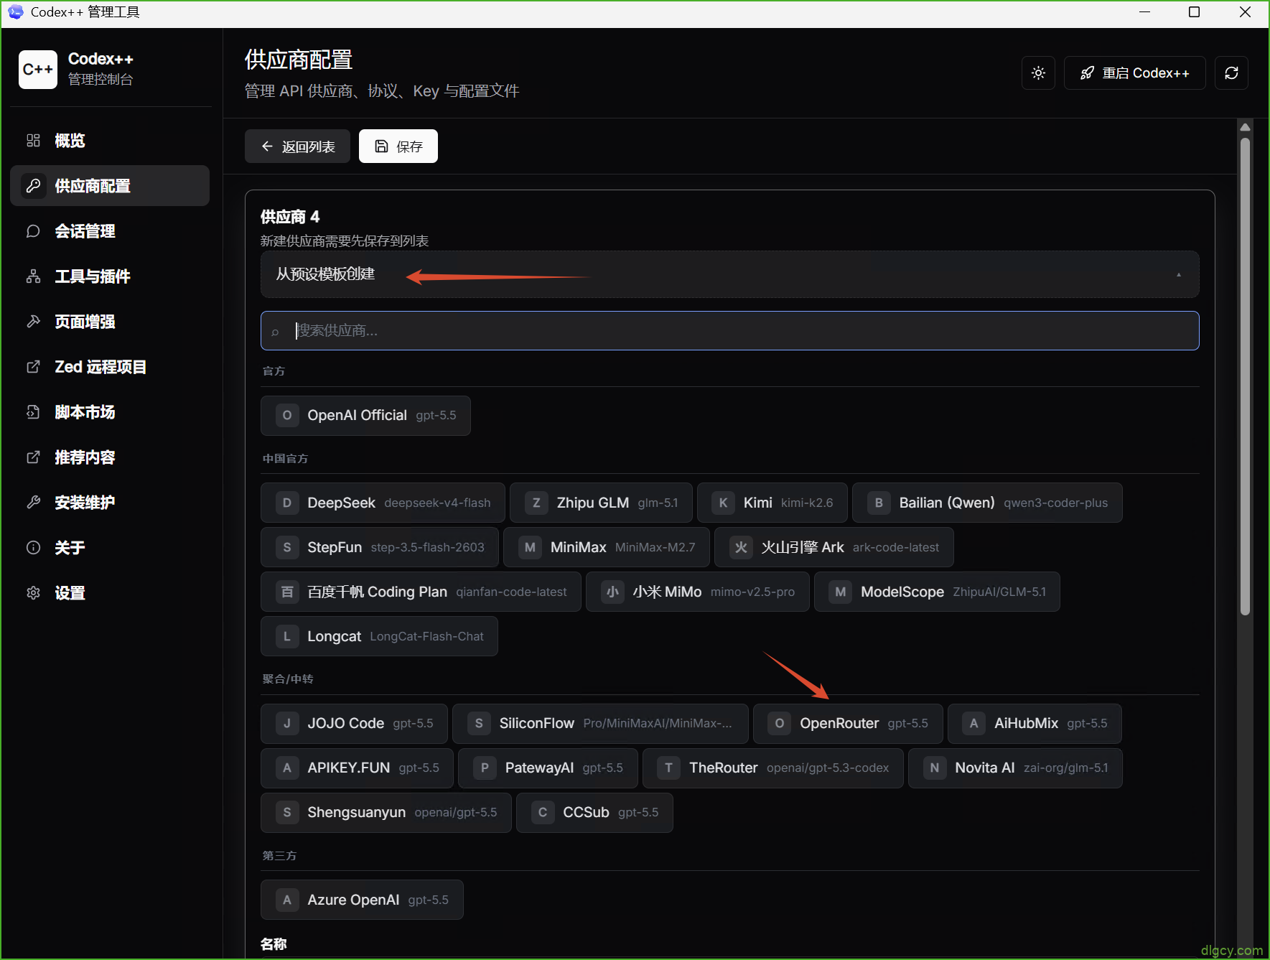Click the Codex++ title bar app icon

(15, 12)
